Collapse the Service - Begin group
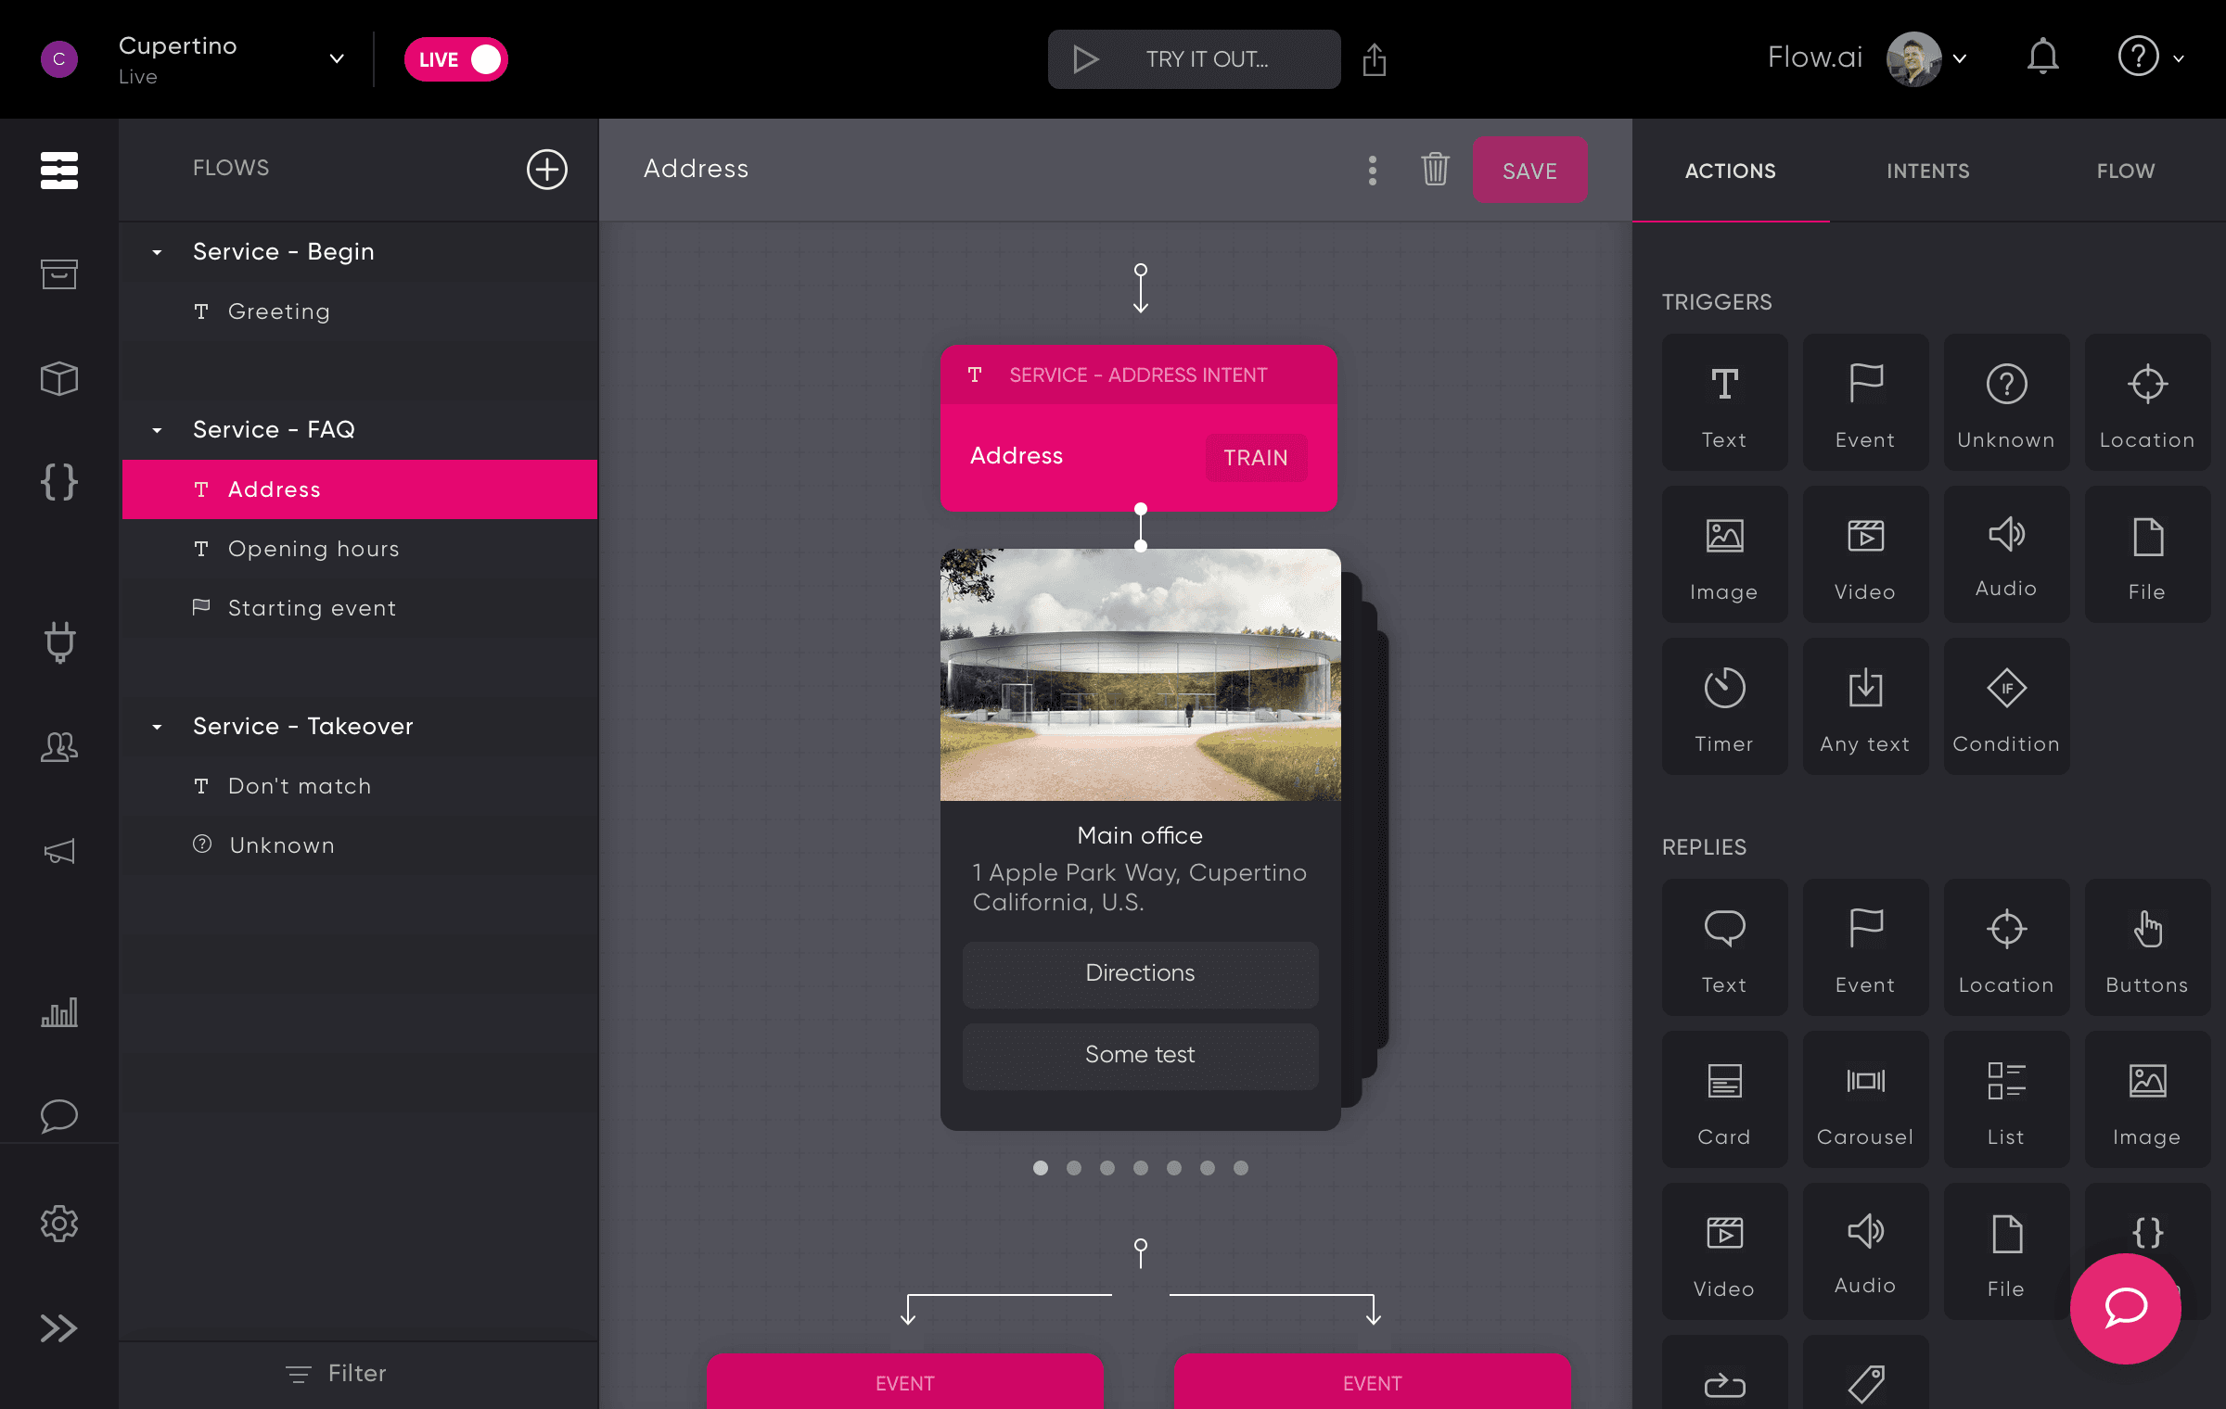 (157, 252)
